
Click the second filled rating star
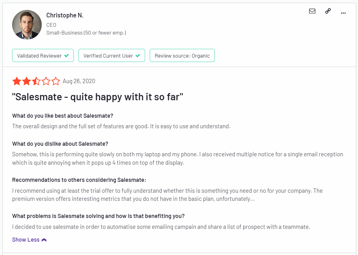26,81
